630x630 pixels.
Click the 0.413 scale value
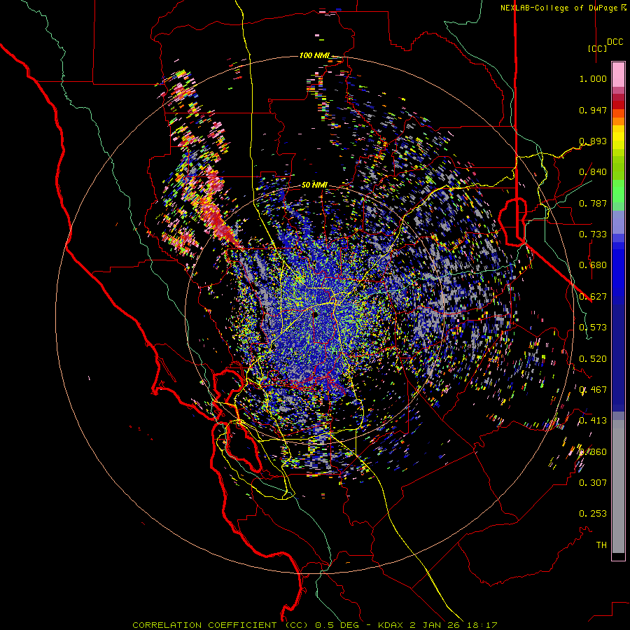click(593, 421)
